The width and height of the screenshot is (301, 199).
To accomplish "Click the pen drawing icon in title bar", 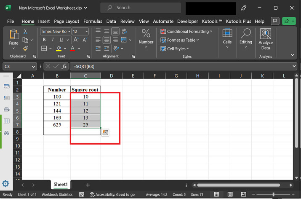I will tap(244, 8).
